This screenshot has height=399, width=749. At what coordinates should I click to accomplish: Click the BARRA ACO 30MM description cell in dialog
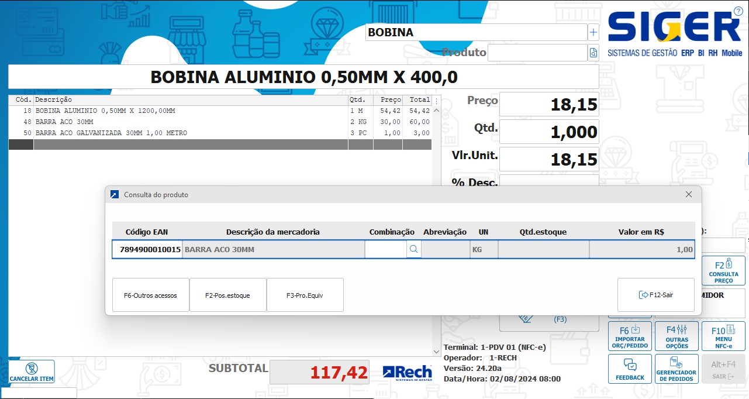tap(274, 249)
